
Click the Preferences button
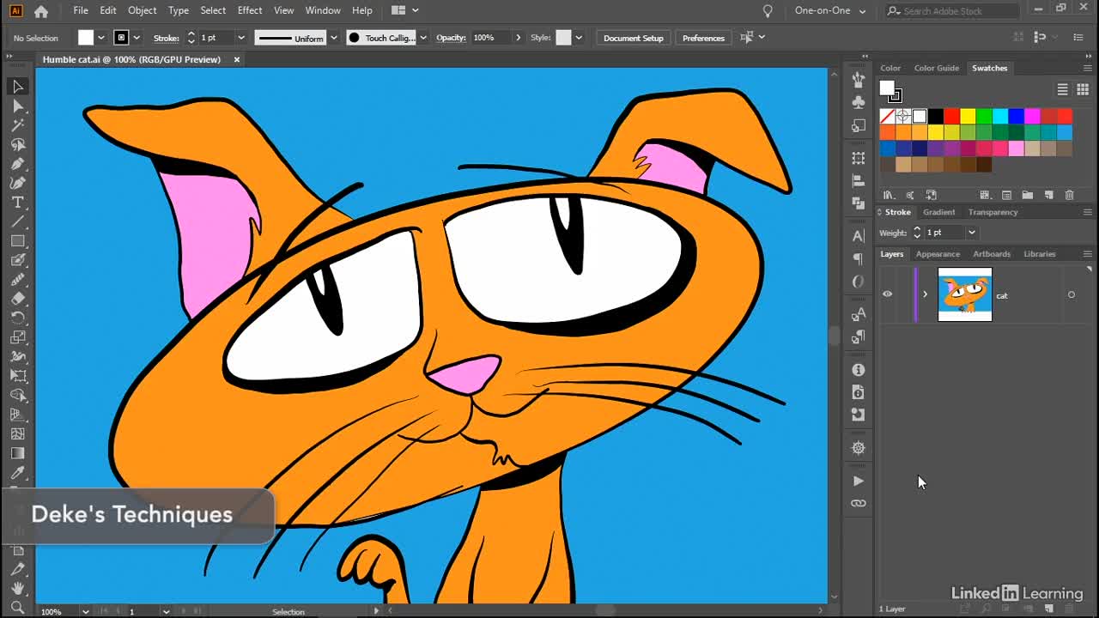703,38
